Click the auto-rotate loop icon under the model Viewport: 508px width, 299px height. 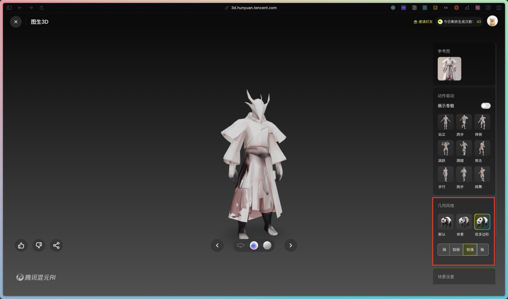point(240,245)
